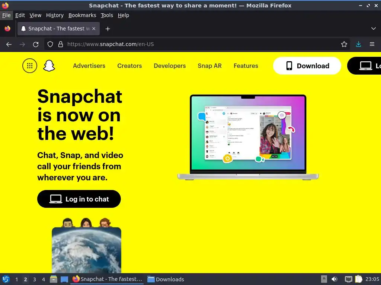The width and height of the screenshot is (381, 285).
Task: Click the Features nav link
Action: (x=246, y=66)
